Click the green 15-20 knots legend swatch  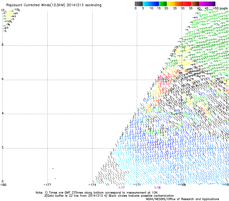tap(163, 4)
